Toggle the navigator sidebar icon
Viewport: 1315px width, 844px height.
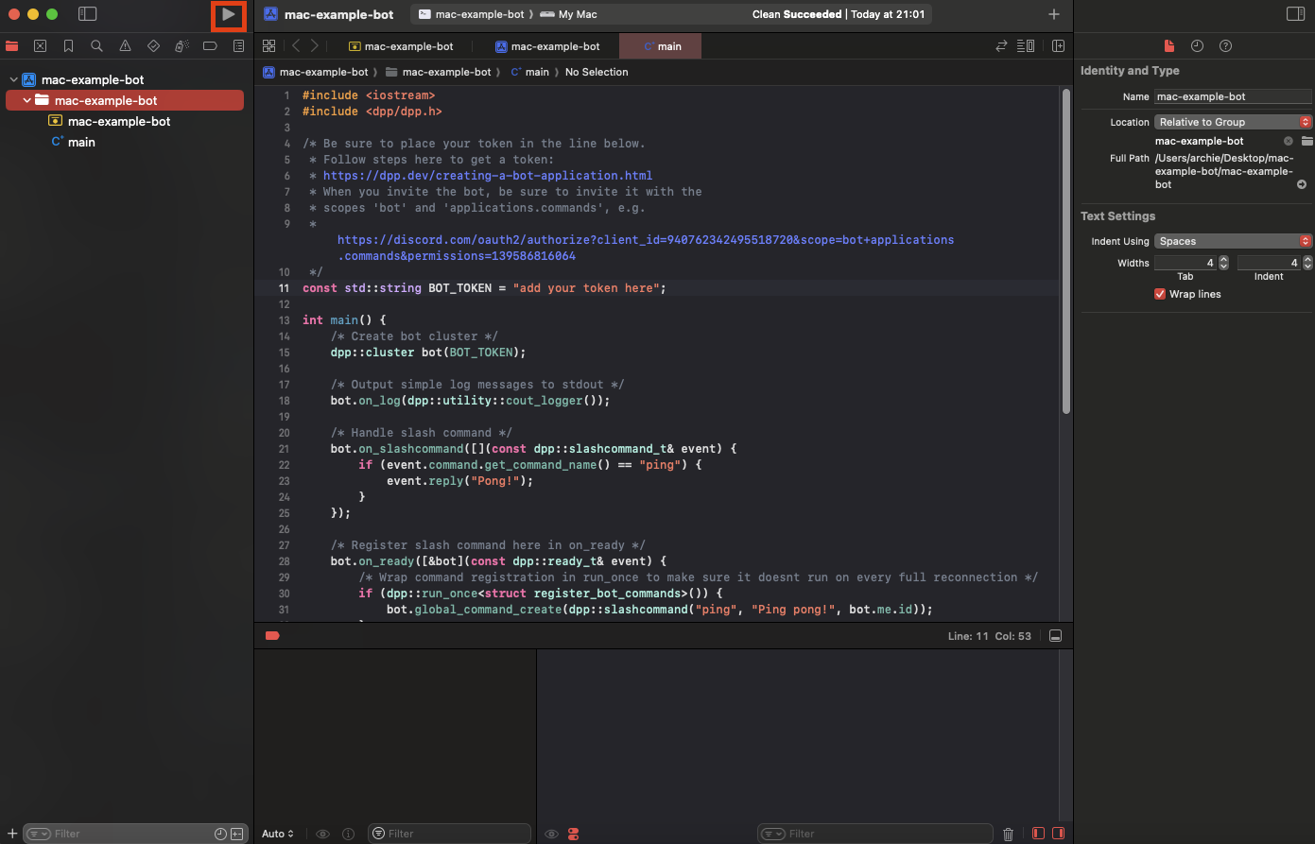(87, 14)
